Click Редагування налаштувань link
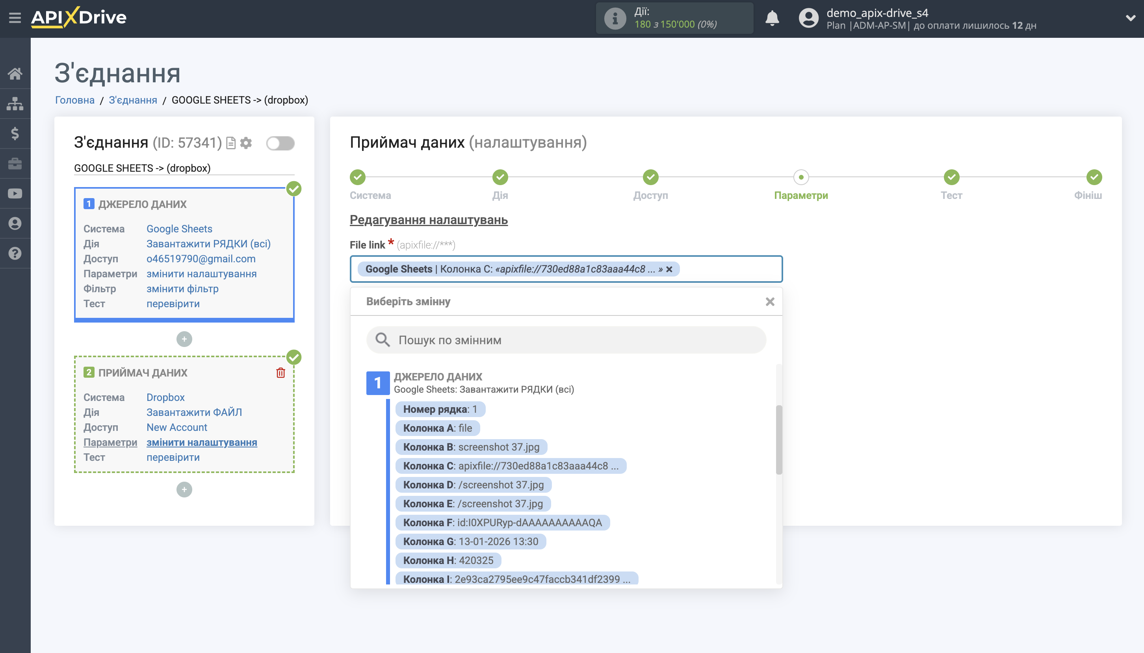The width and height of the screenshot is (1144, 653). (x=428, y=220)
